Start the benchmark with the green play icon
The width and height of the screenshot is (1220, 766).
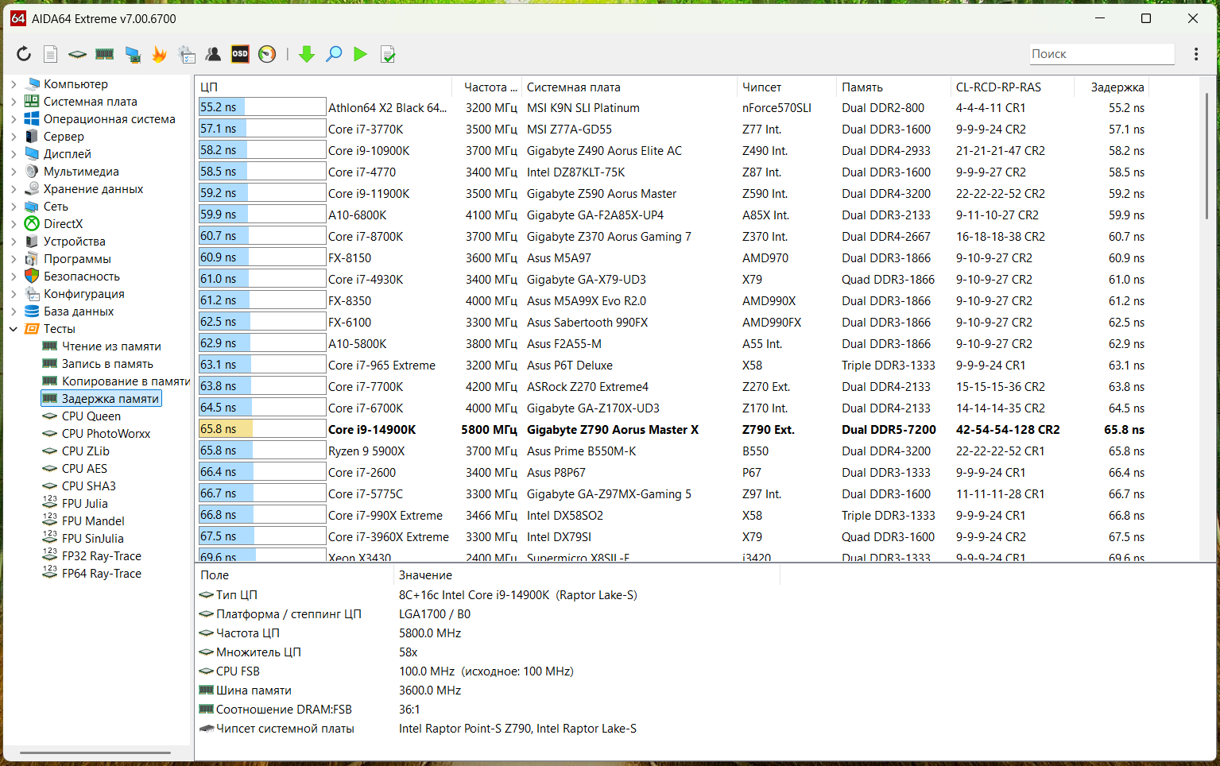click(360, 54)
